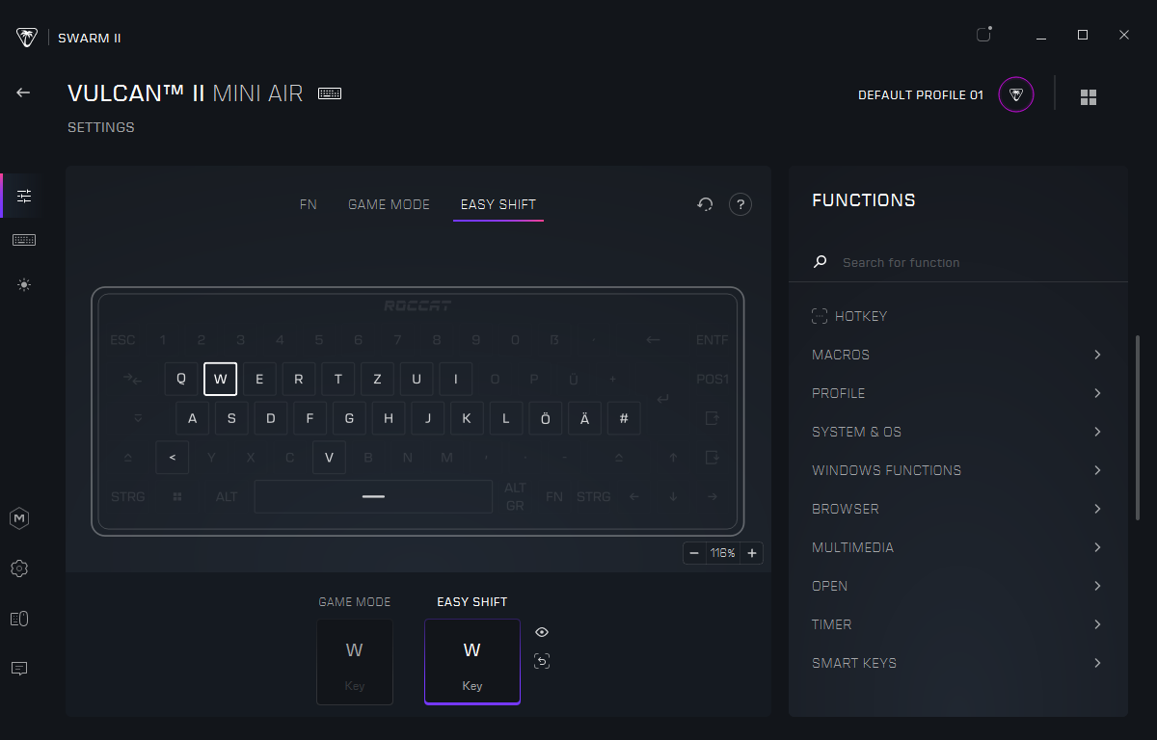Select the Z key on keyboard
This screenshot has width=1157, height=740.
377,379
